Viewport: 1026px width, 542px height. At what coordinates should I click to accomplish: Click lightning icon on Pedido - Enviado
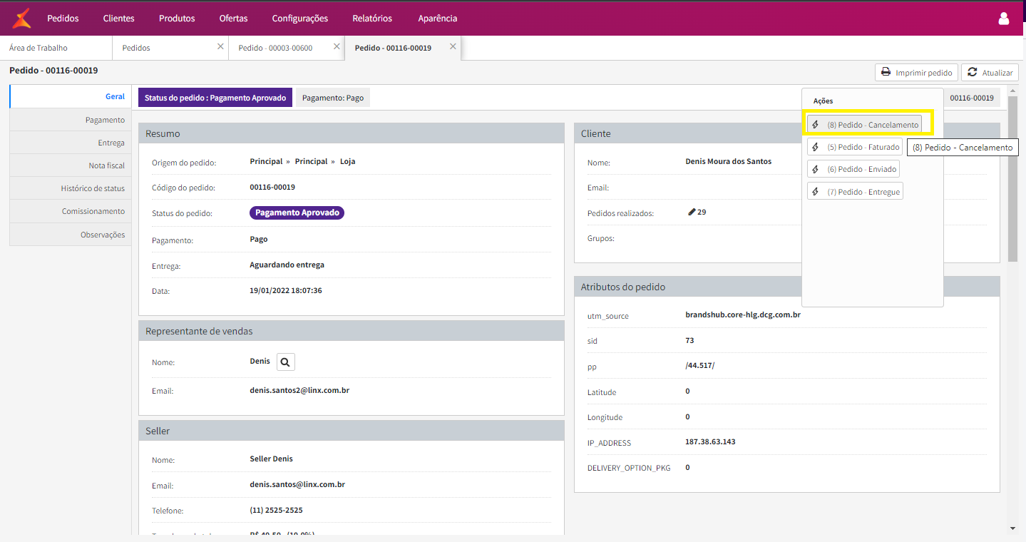click(x=816, y=169)
